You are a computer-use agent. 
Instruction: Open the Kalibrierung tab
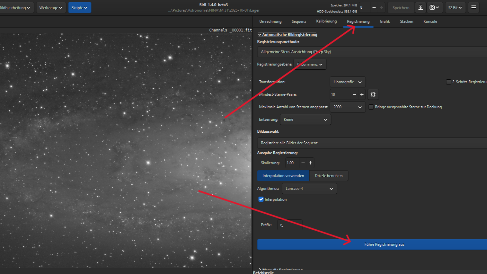coord(326,21)
